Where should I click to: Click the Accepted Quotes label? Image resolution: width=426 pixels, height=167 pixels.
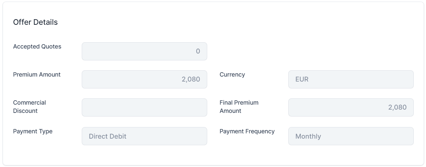(37, 47)
